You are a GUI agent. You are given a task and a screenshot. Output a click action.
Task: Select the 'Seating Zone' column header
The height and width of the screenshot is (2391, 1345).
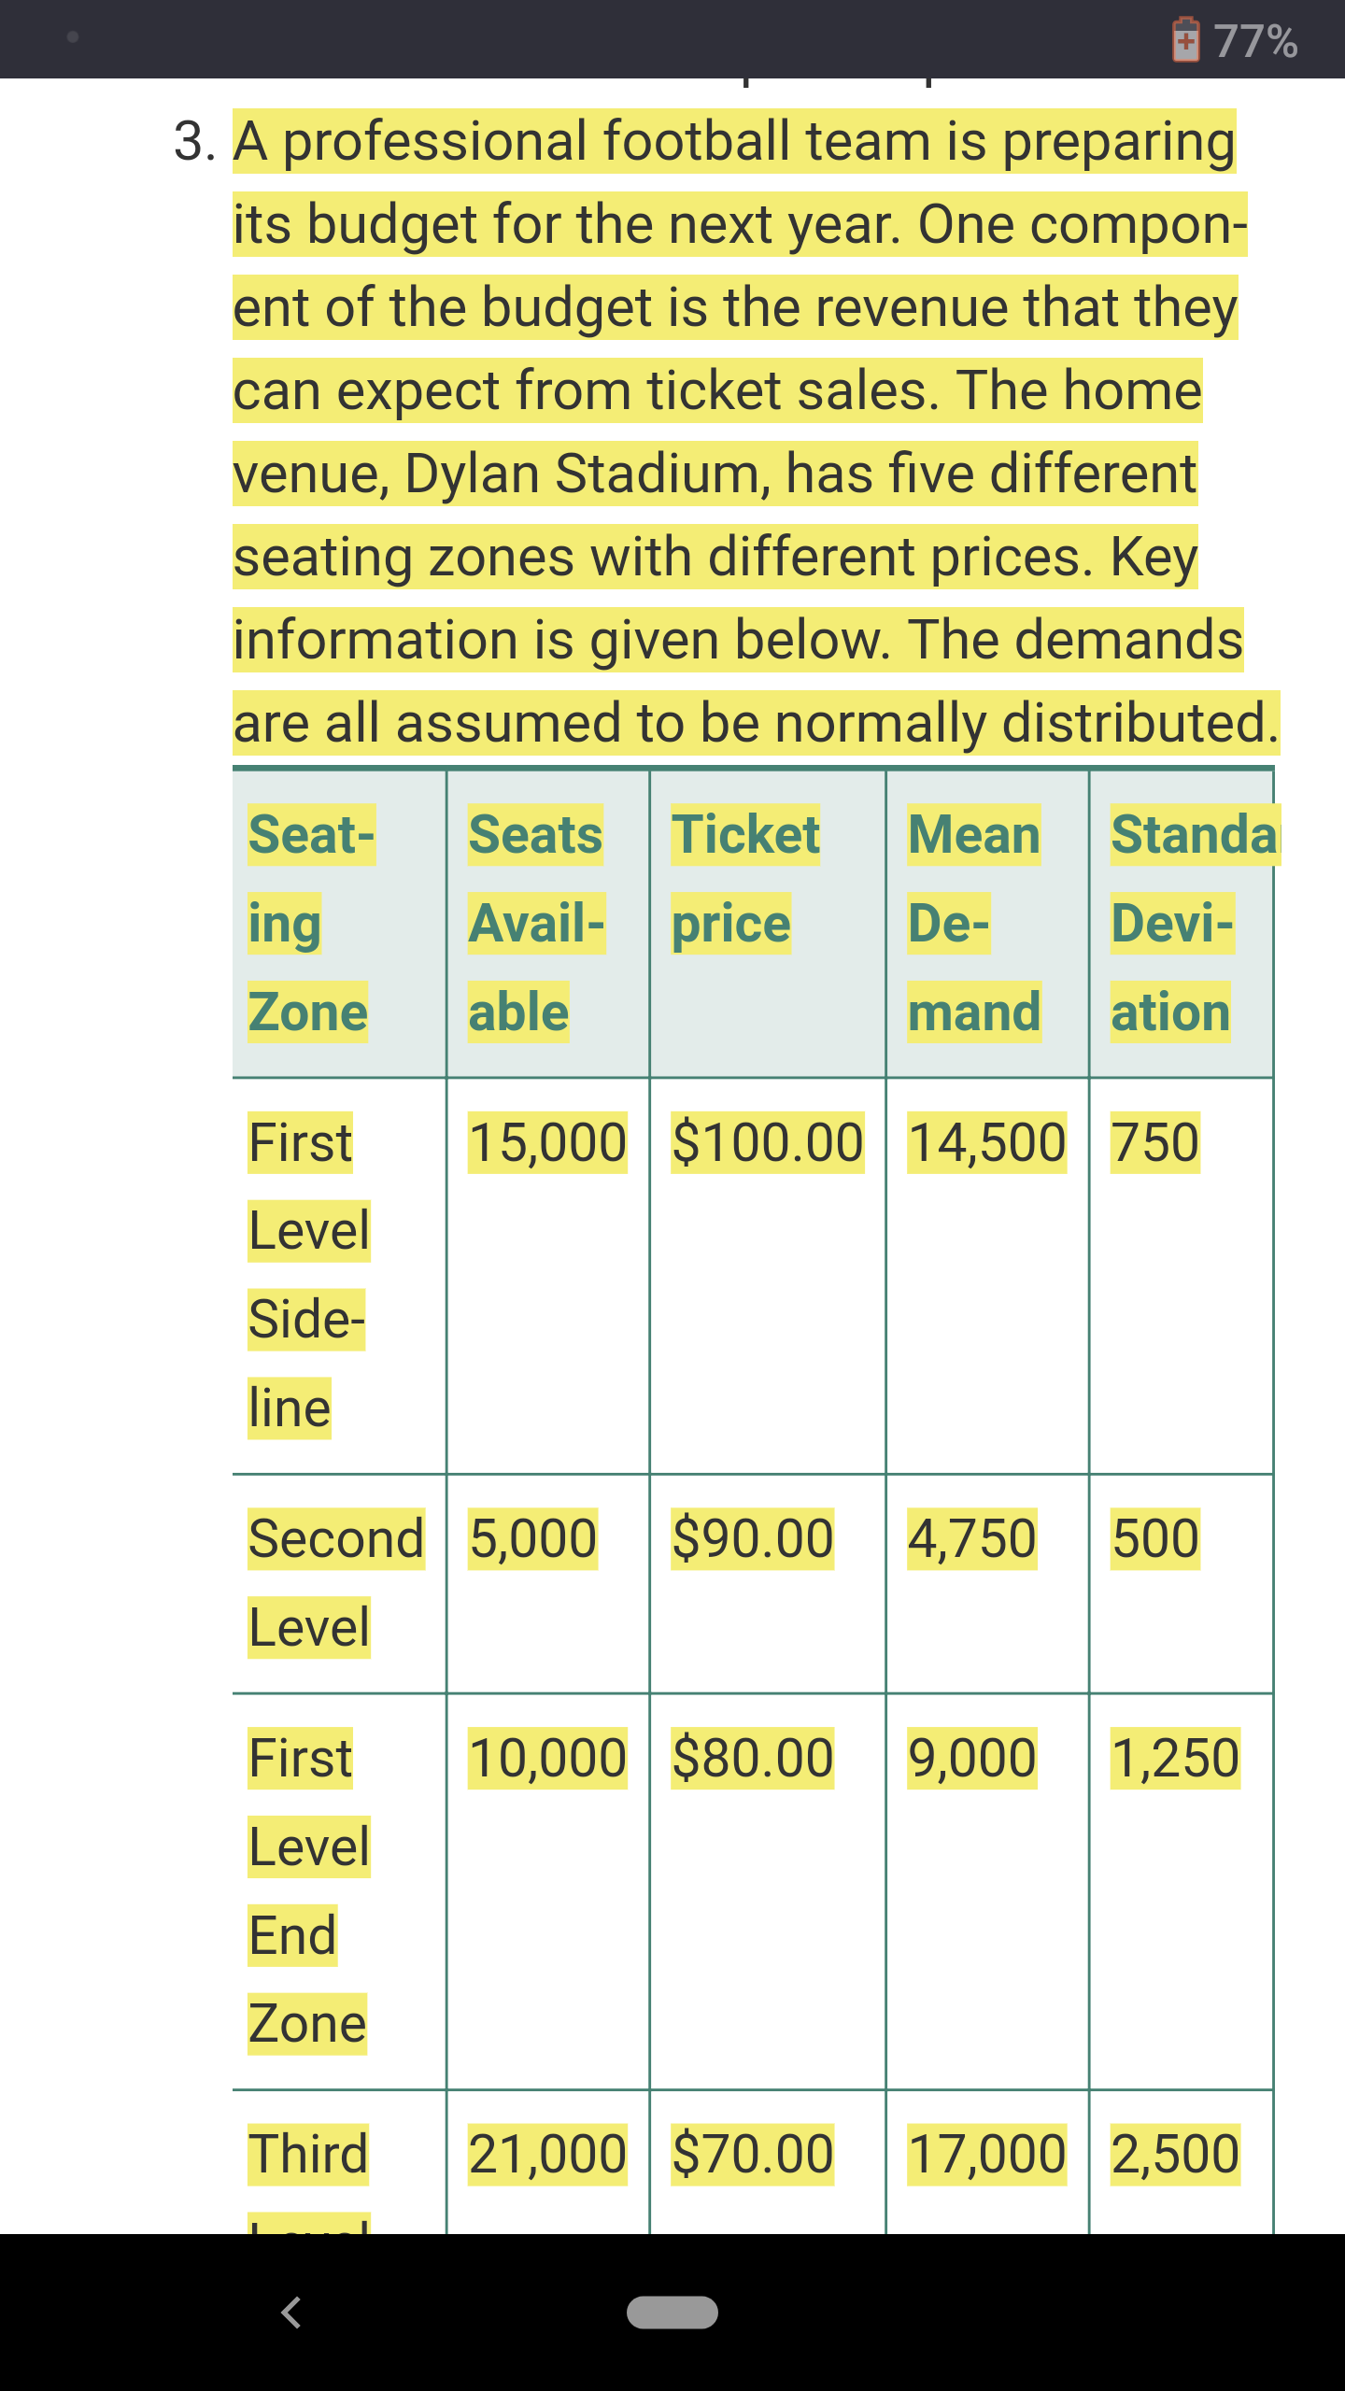click(x=311, y=923)
